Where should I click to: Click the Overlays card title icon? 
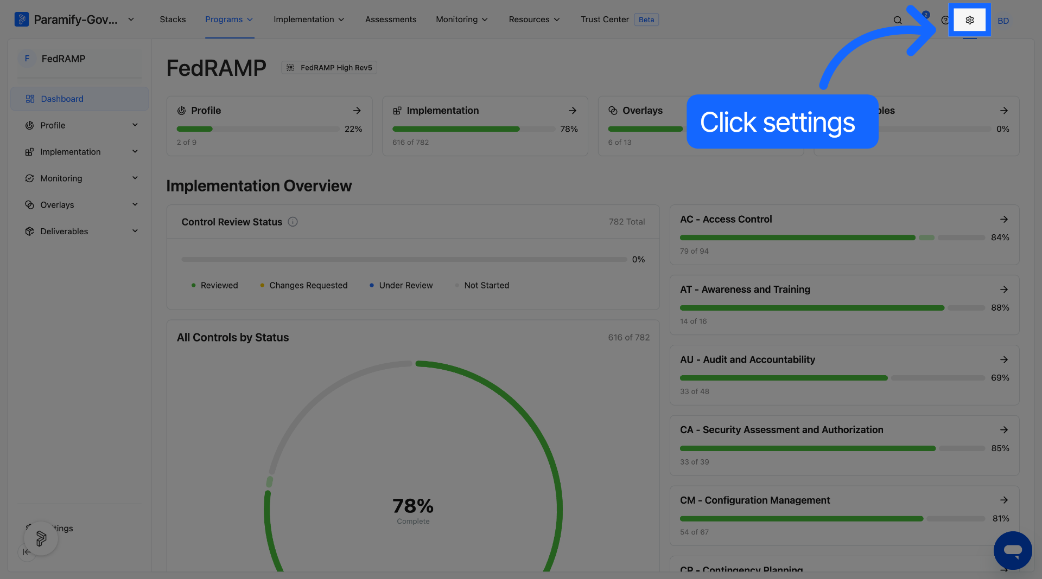(613, 111)
